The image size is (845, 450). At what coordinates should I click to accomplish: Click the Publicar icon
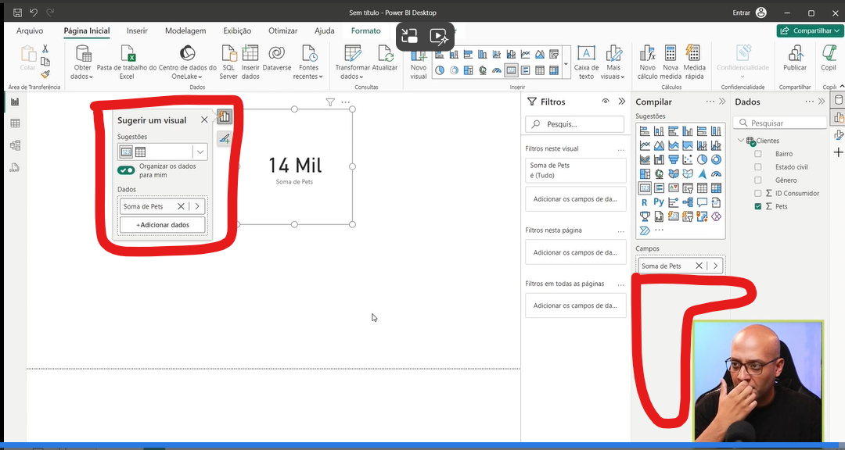tap(795, 54)
